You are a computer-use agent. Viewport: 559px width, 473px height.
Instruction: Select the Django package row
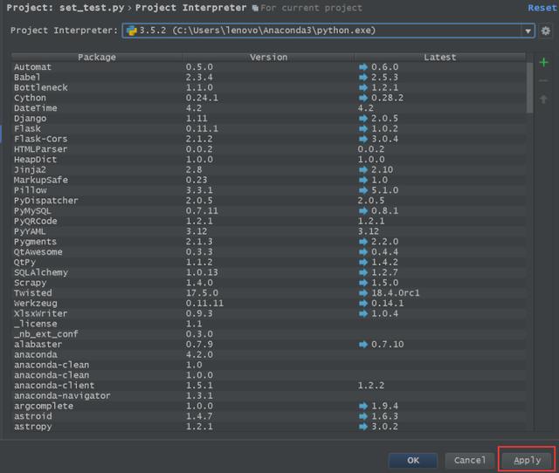[x=269, y=119]
